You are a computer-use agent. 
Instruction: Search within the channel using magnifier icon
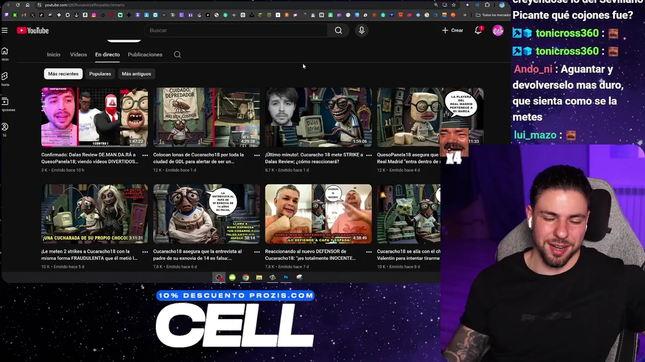tap(177, 54)
